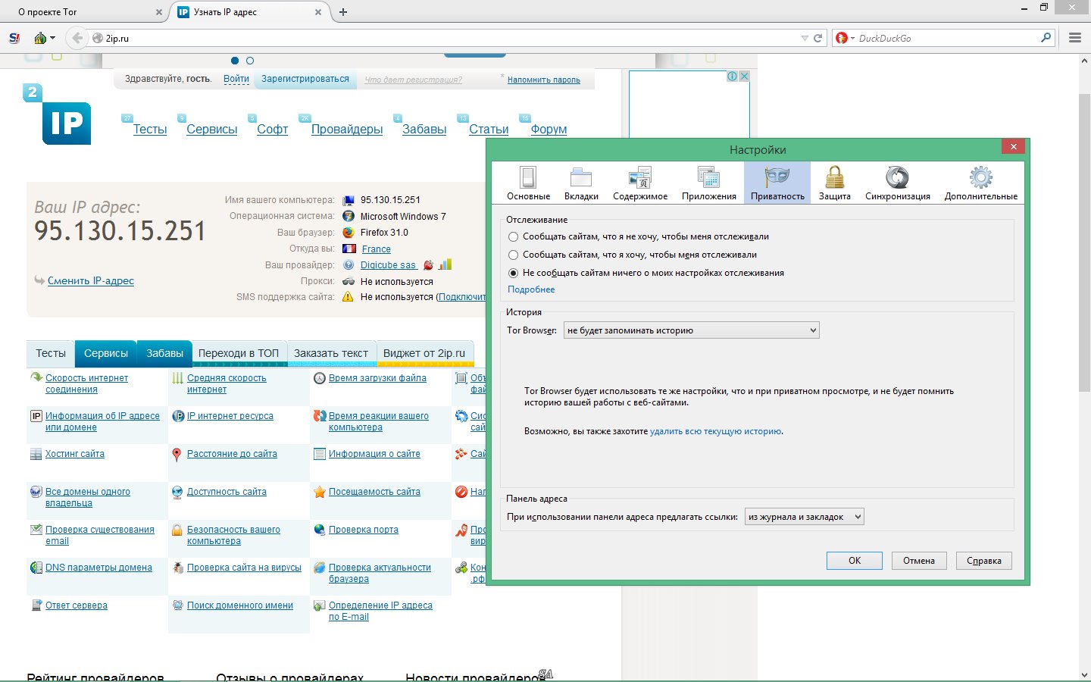The image size is (1091, 682).
Task: Open the Тесты tab on page
Action: point(51,353)
